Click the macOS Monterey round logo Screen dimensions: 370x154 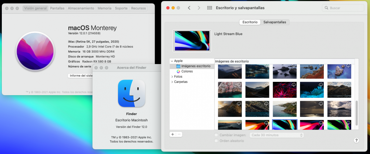(36, 51)
